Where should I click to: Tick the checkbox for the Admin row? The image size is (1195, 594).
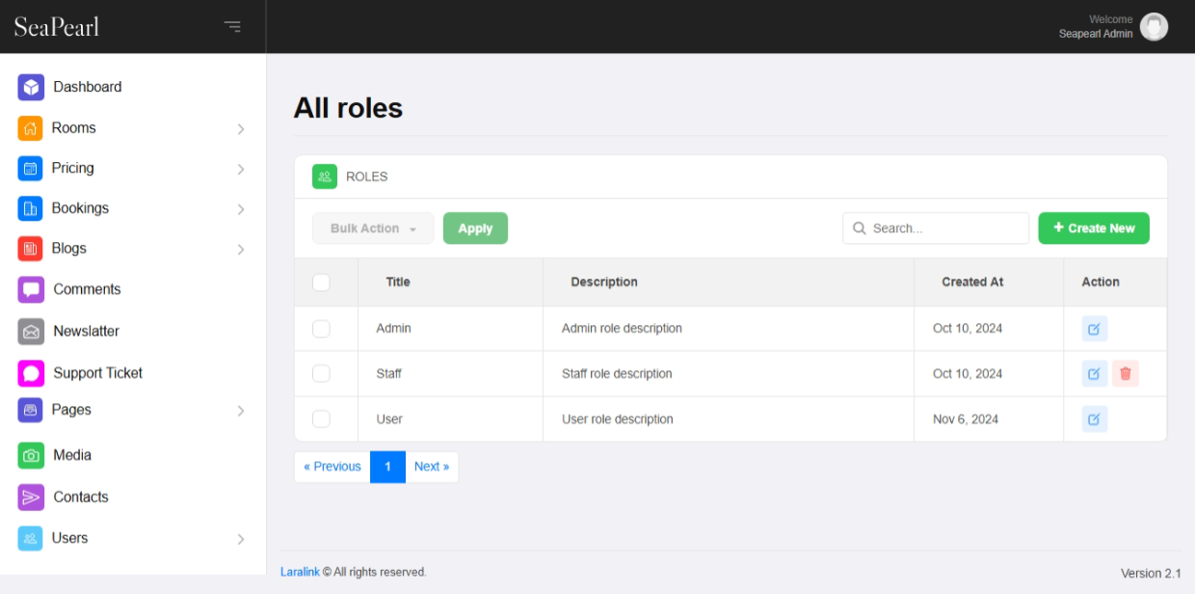tap(322, 329)
